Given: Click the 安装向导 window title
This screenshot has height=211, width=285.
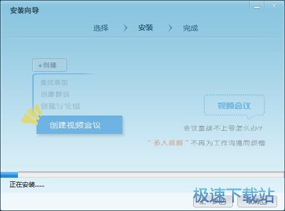Looking at the screenshot, I should pyautogui.click(x=24, y=10).
